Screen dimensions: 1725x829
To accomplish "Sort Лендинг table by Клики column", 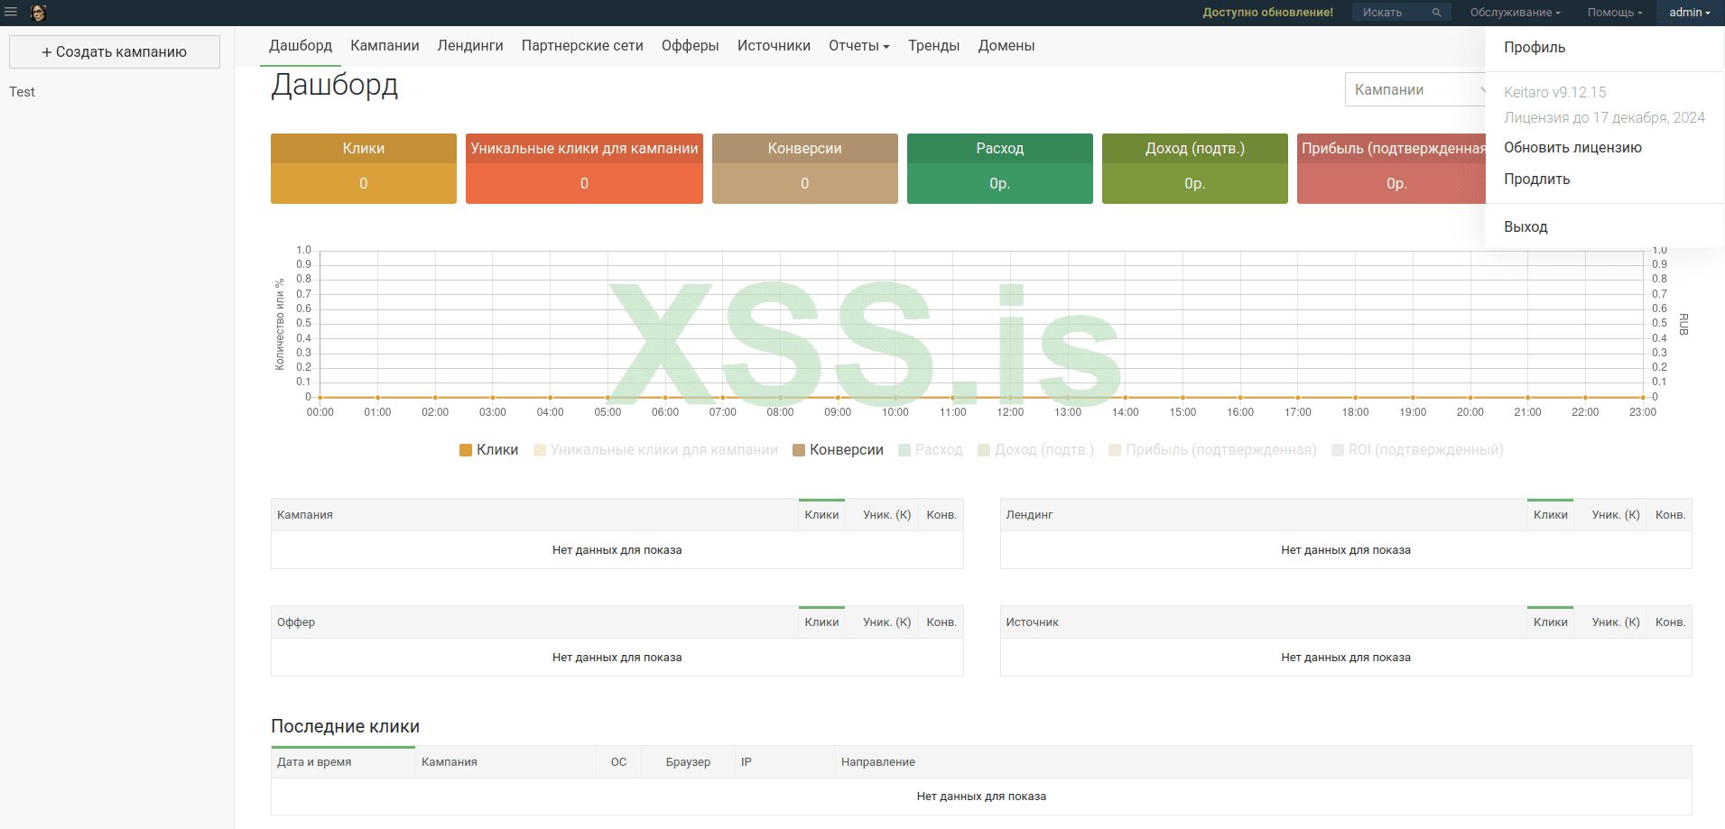I will pos(1550,515).
